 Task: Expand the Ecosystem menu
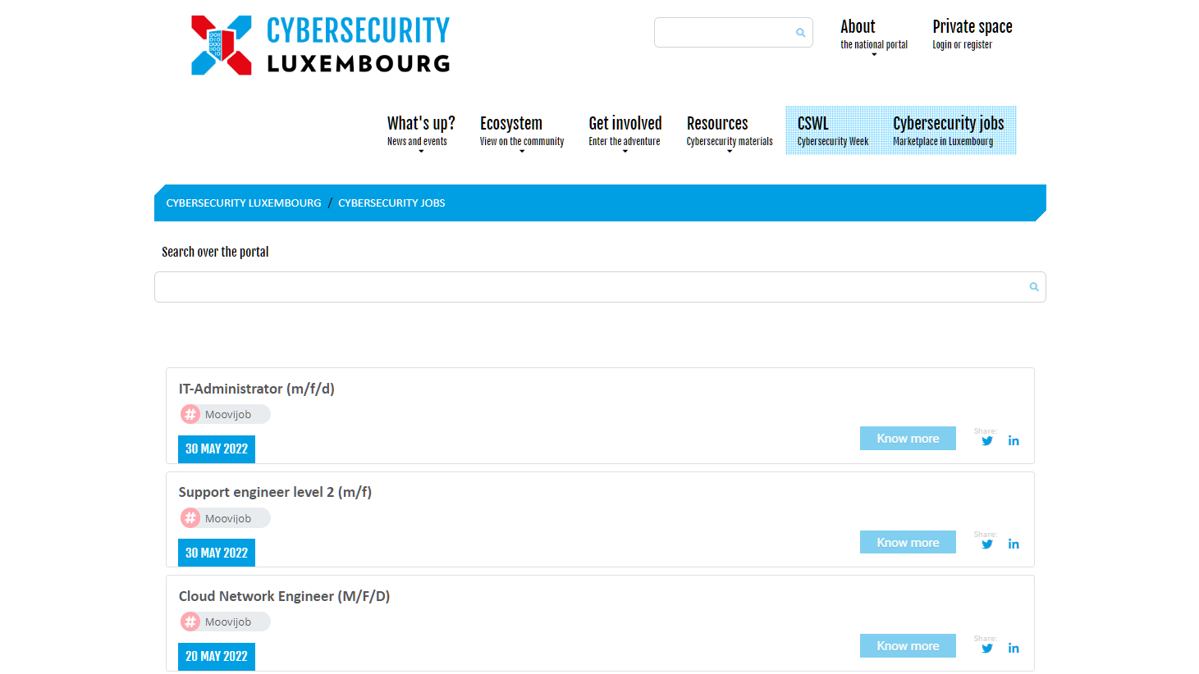[521, 131]
